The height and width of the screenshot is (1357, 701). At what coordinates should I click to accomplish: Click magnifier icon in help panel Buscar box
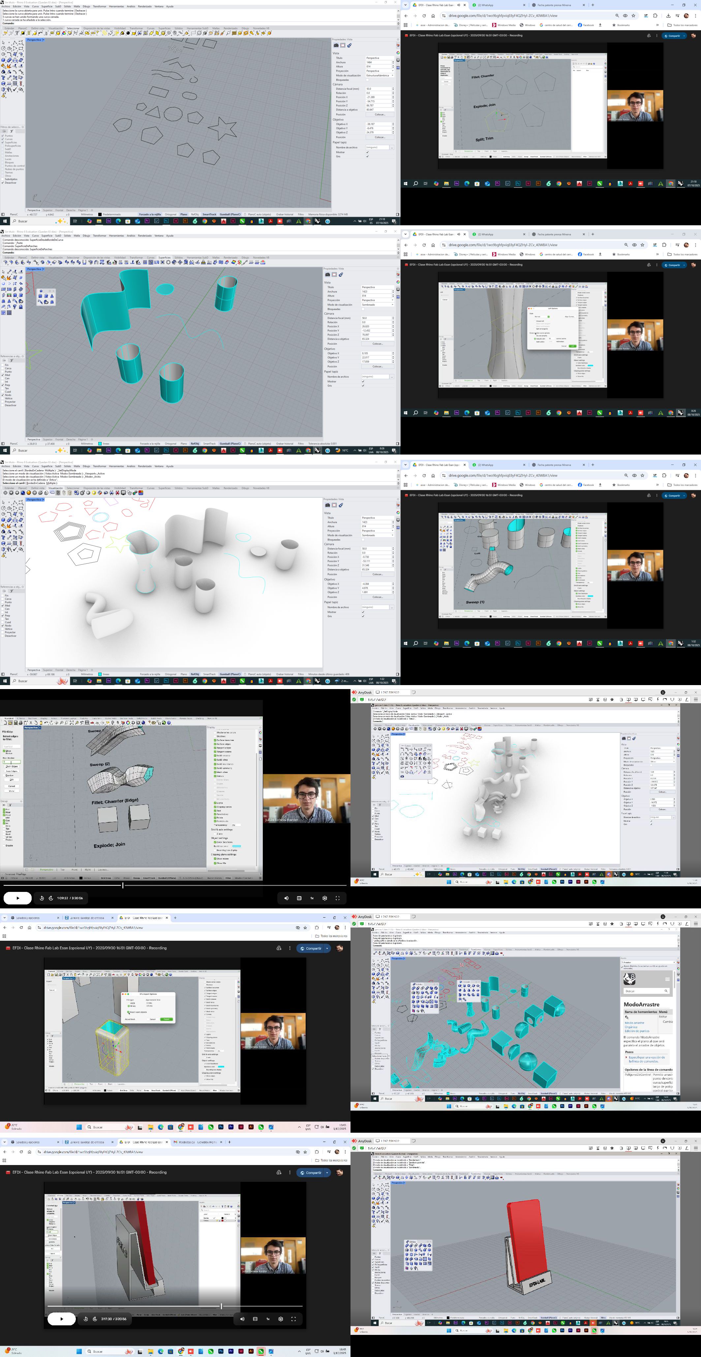(666, 991)
